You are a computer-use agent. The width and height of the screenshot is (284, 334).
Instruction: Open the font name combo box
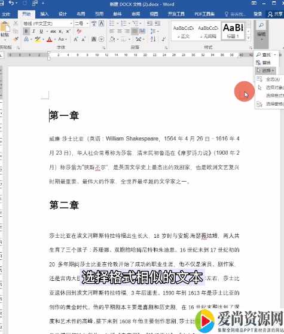[x=48, y=23]
